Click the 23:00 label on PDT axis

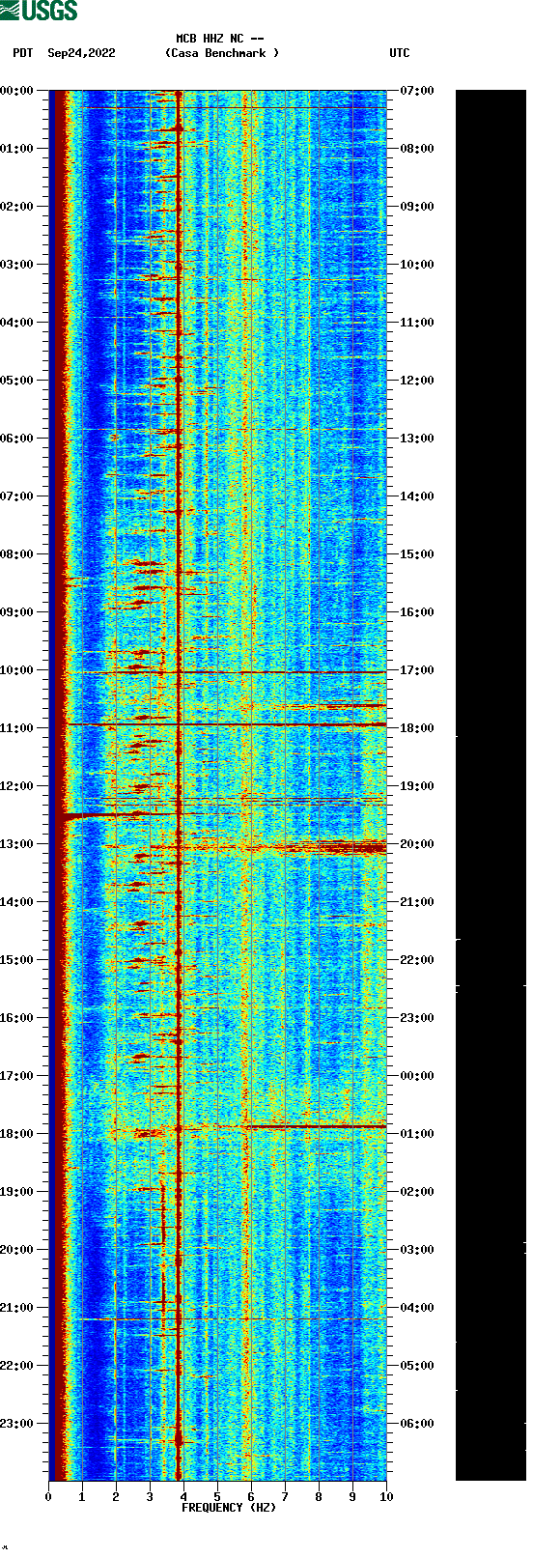17,1424
